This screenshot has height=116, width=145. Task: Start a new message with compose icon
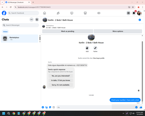[x=37, y=19]
